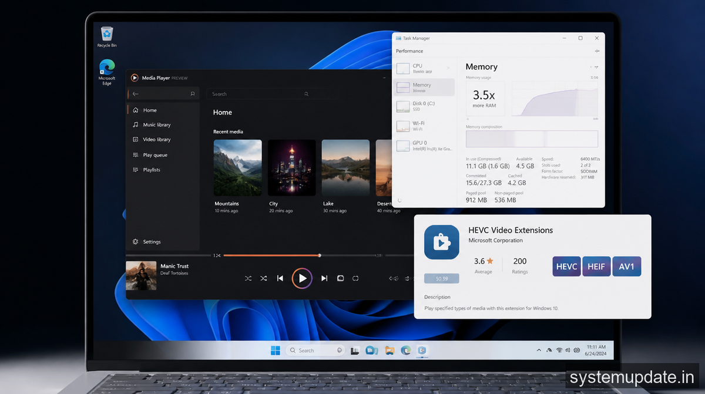Select CPU in Task Manager list
Viewport: 705px width, 394px height.
click(x=424, y=69)
